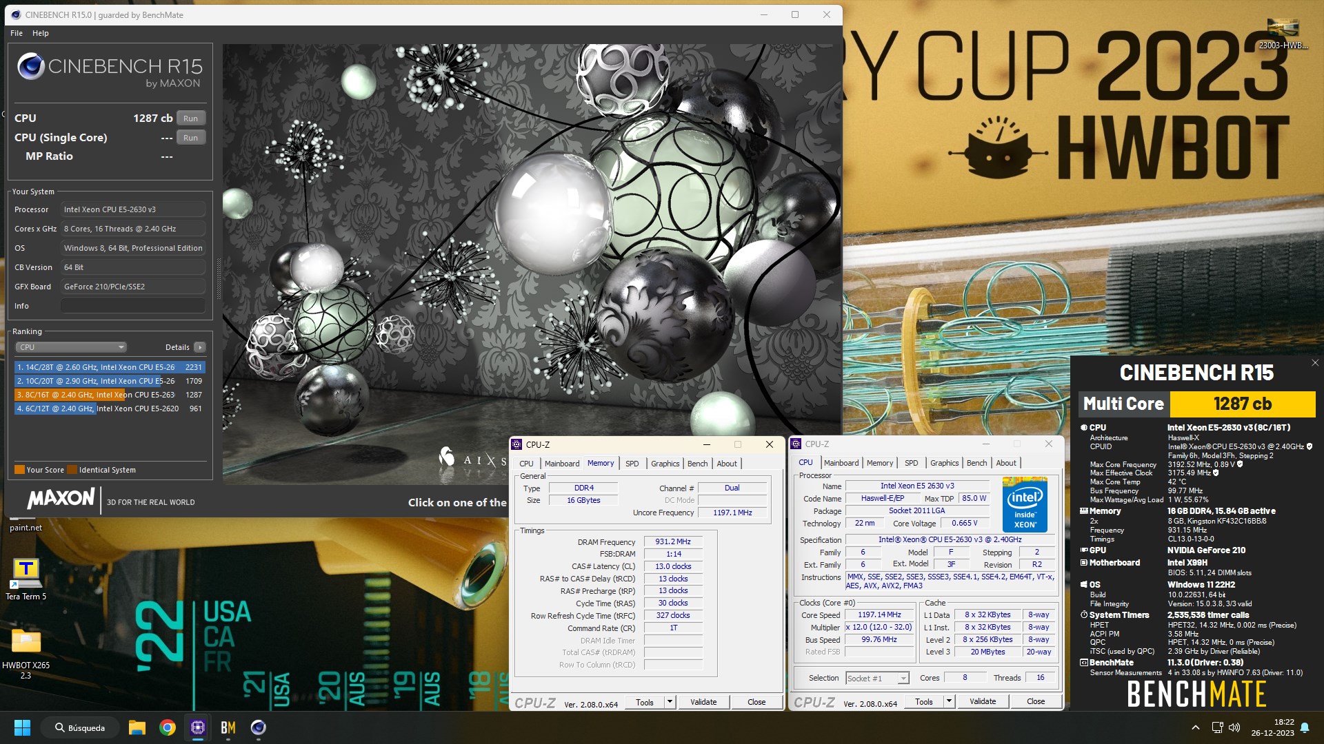Viewport: 1324px width, 744px height.
Task: Open the Socket #1 selection dropdown
Action: click(877, 679)
